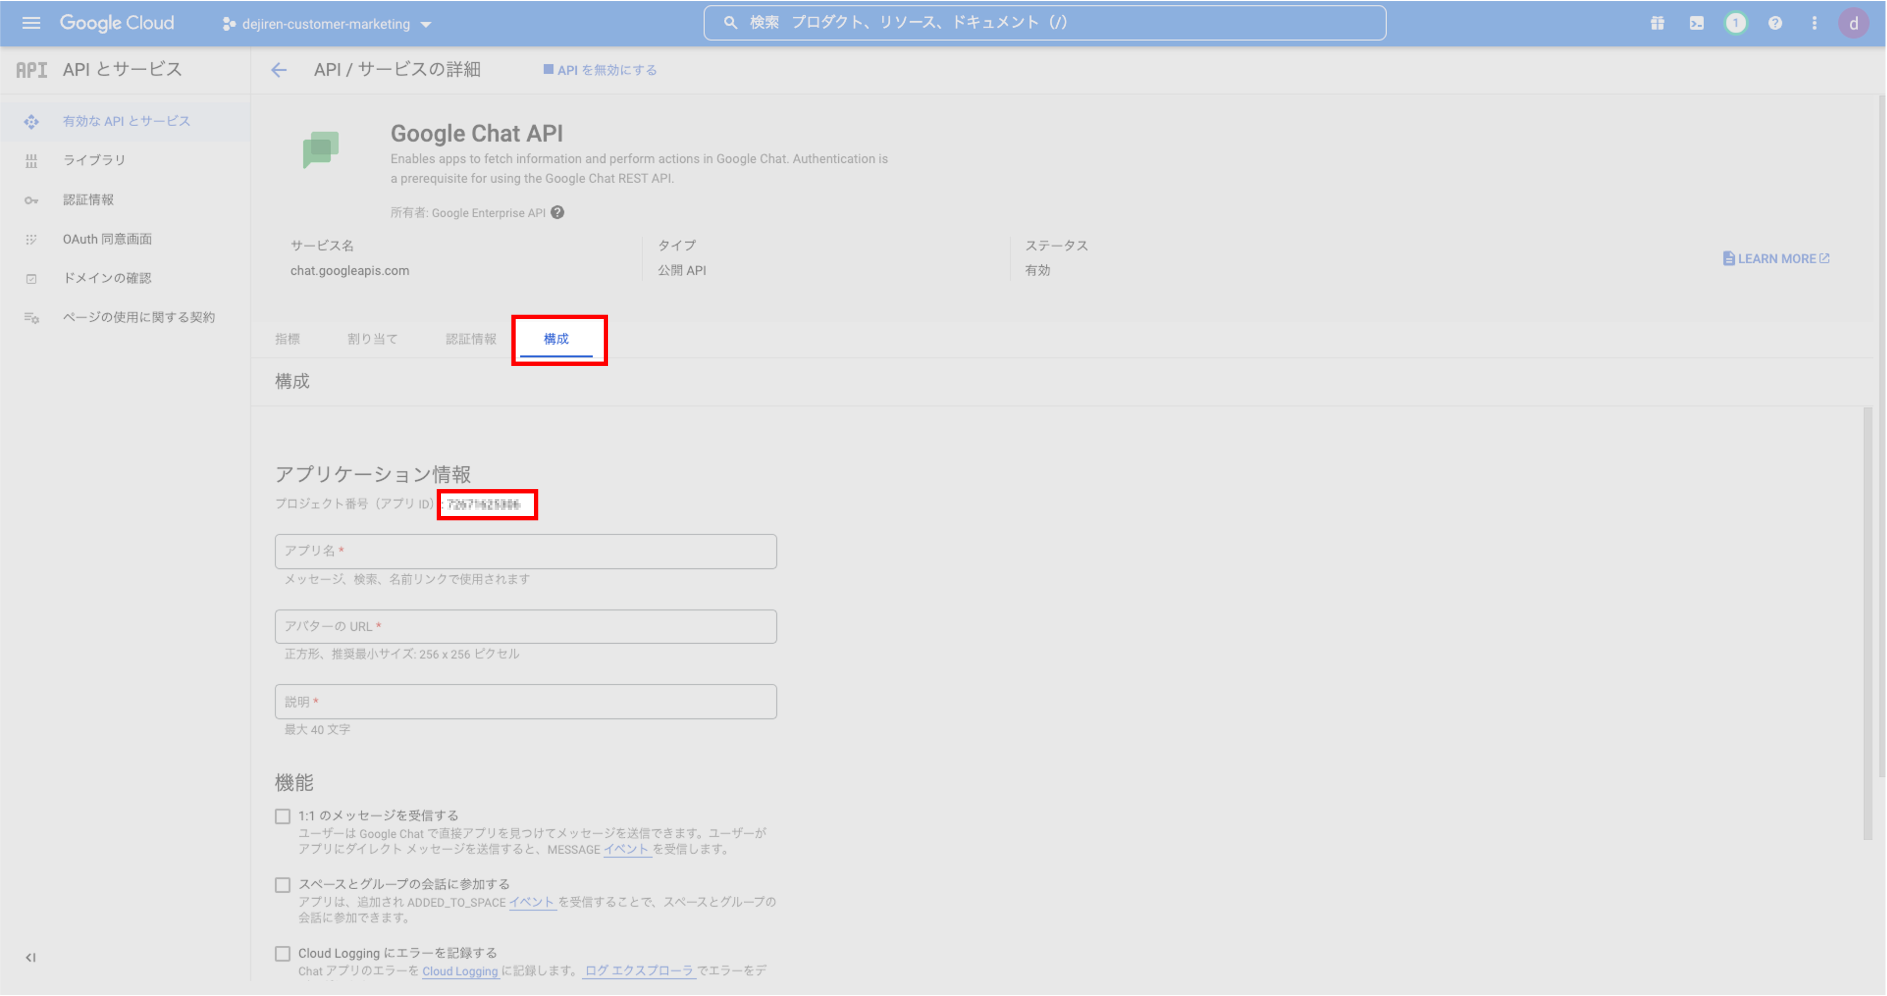Go back using the left arrow
The height and width of the screenshot is (996, 1887).
point(279,70)
